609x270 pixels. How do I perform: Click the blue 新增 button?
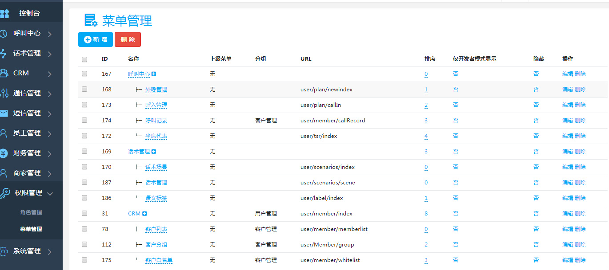click(x=96, y=39)
